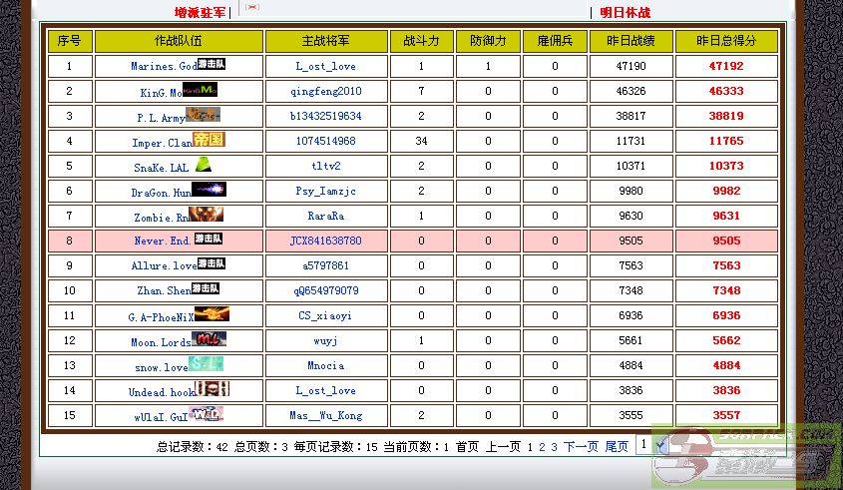Jump to 尾页 last page
This screenshot has width=843, height=490.
tap(617, 447)
